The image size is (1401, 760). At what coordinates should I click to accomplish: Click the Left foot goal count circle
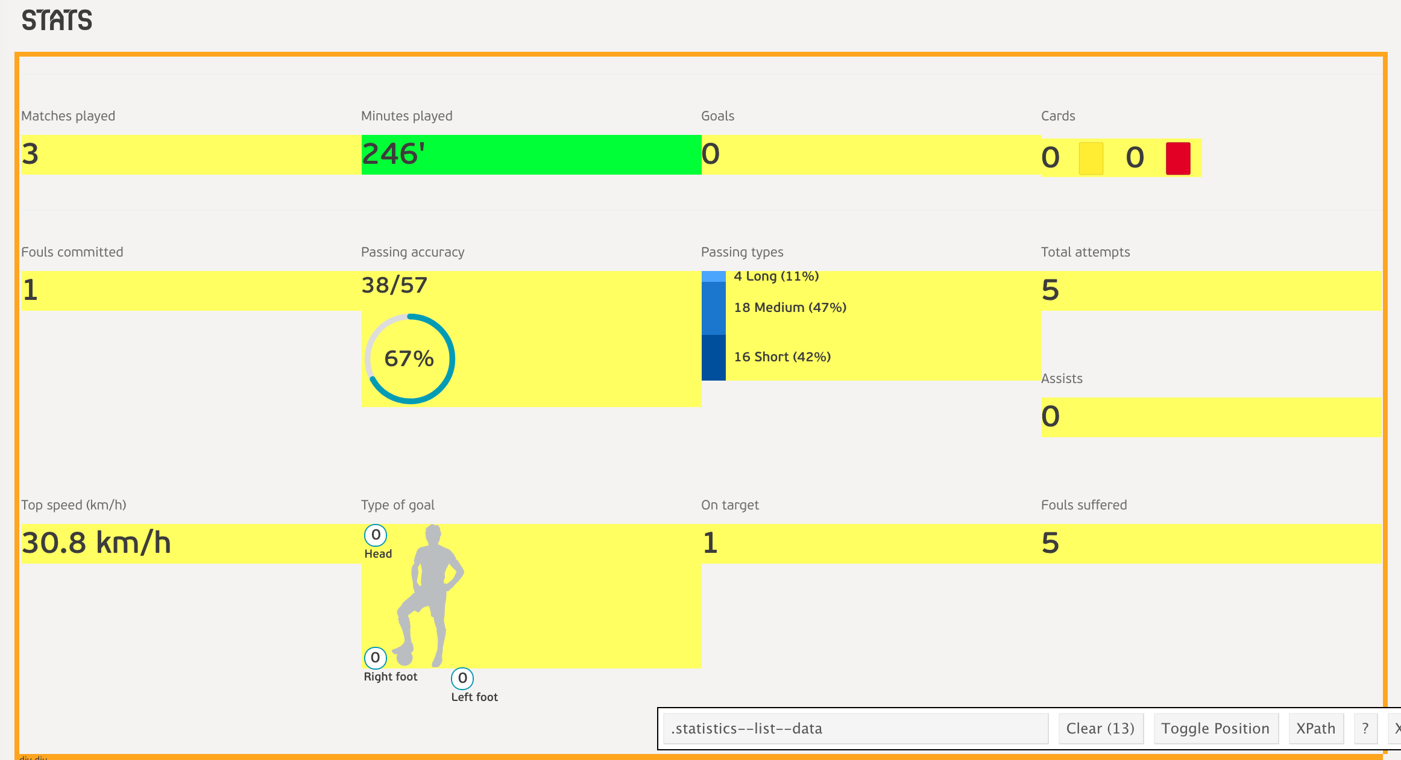[x=462, y=679]
